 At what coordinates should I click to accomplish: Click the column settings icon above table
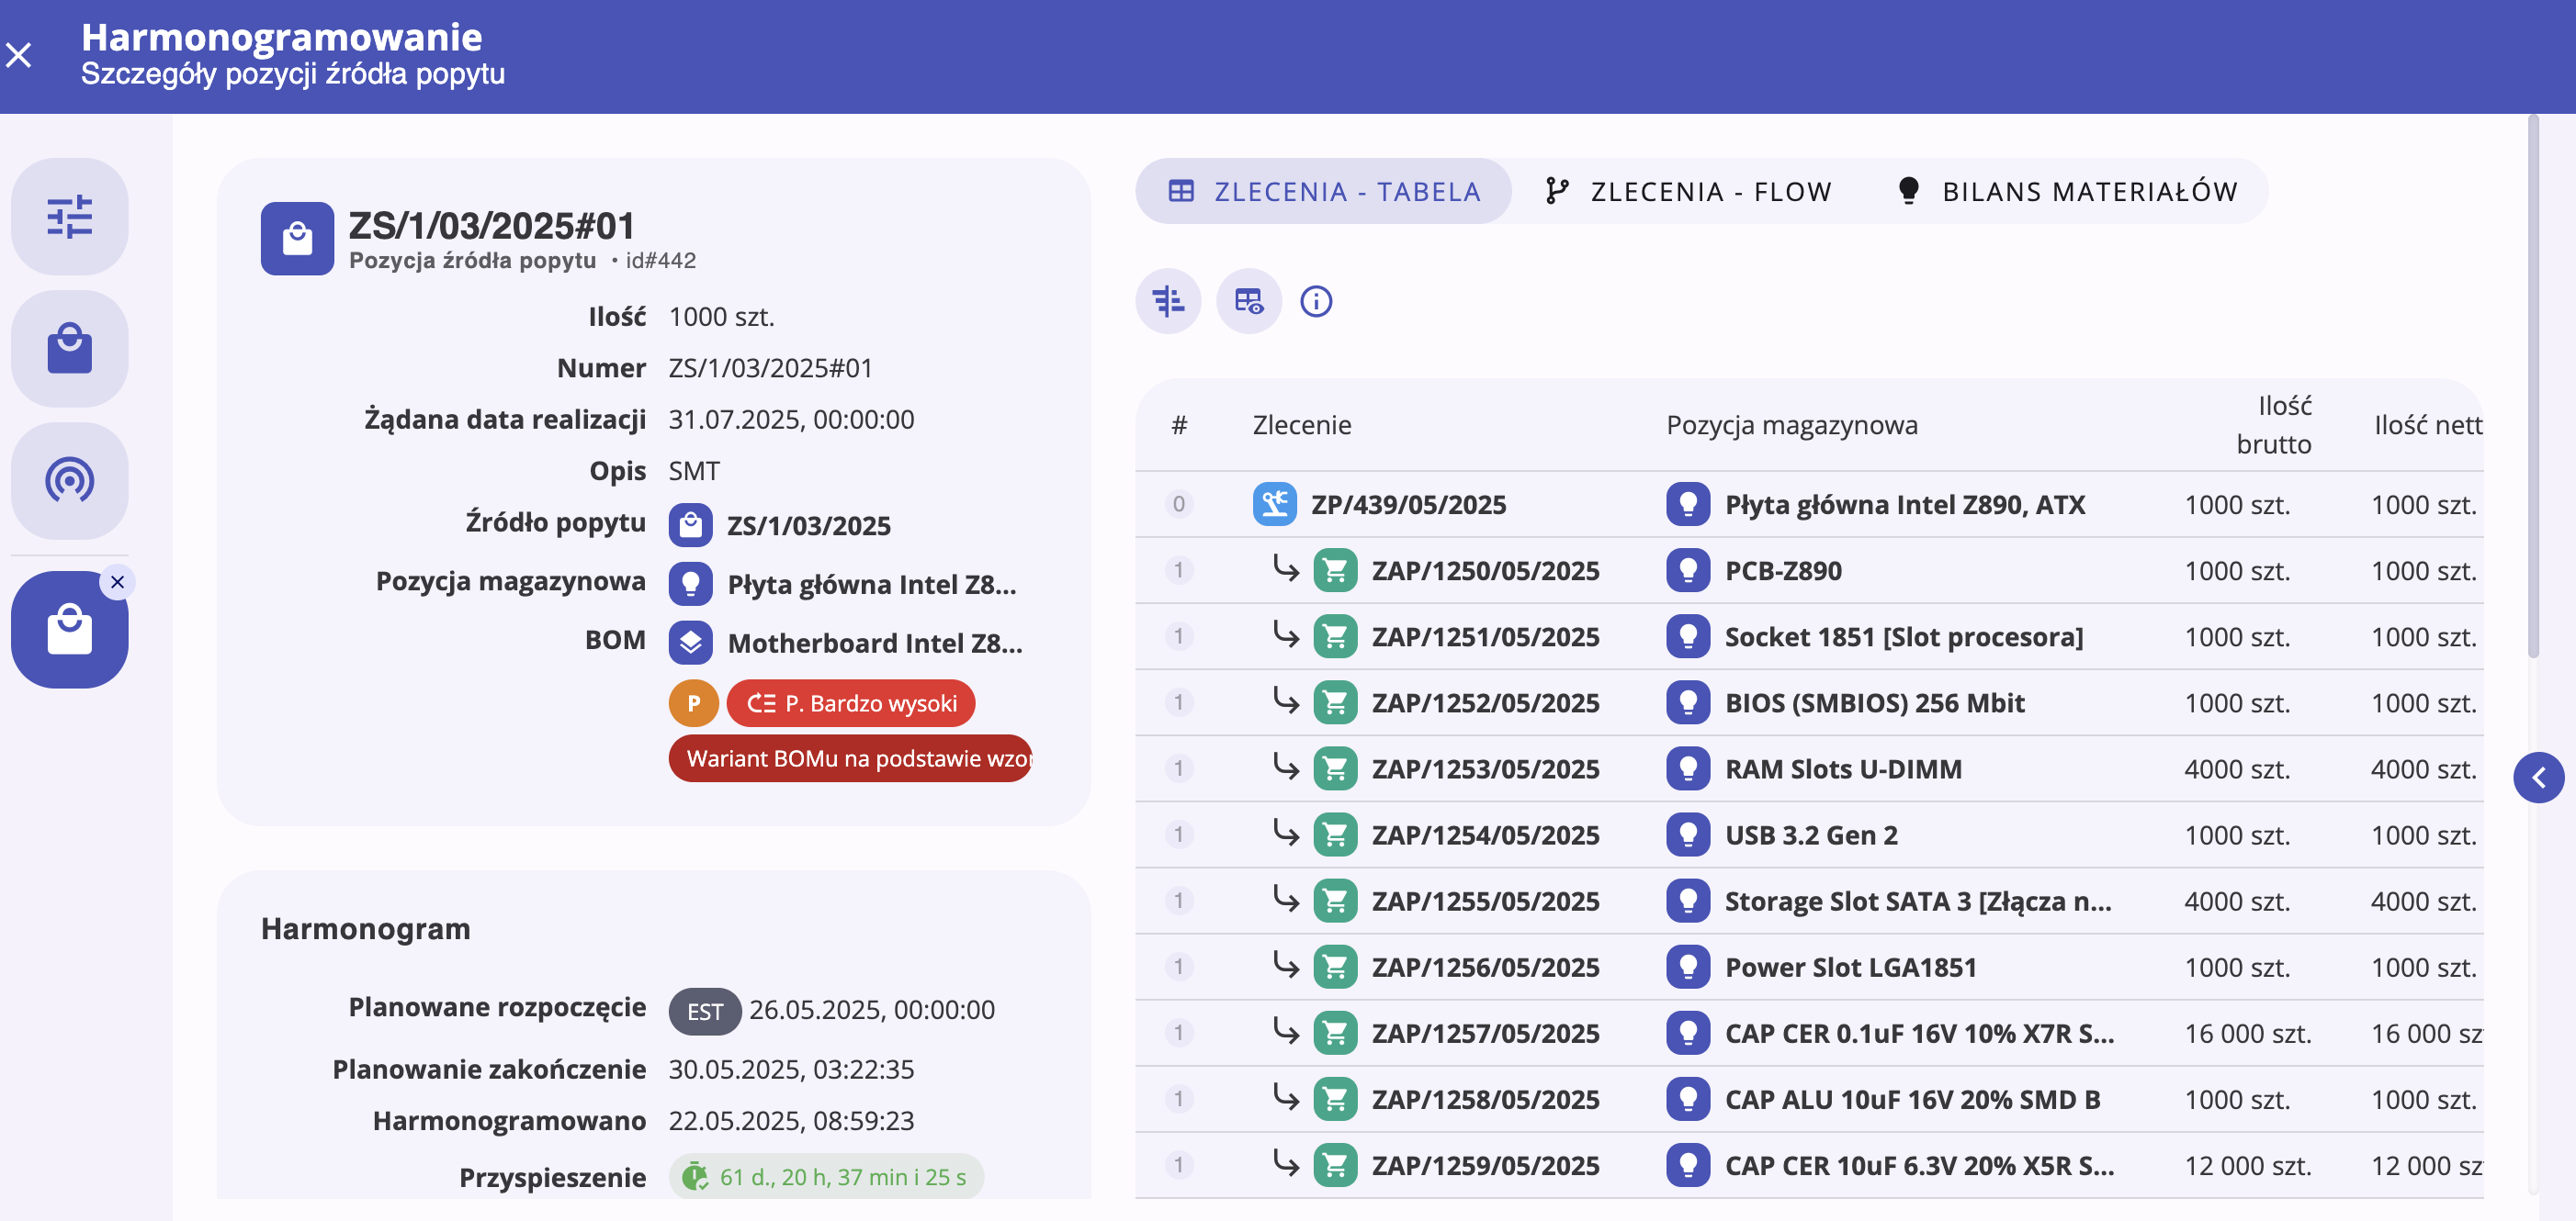[x=1167, y=301]
